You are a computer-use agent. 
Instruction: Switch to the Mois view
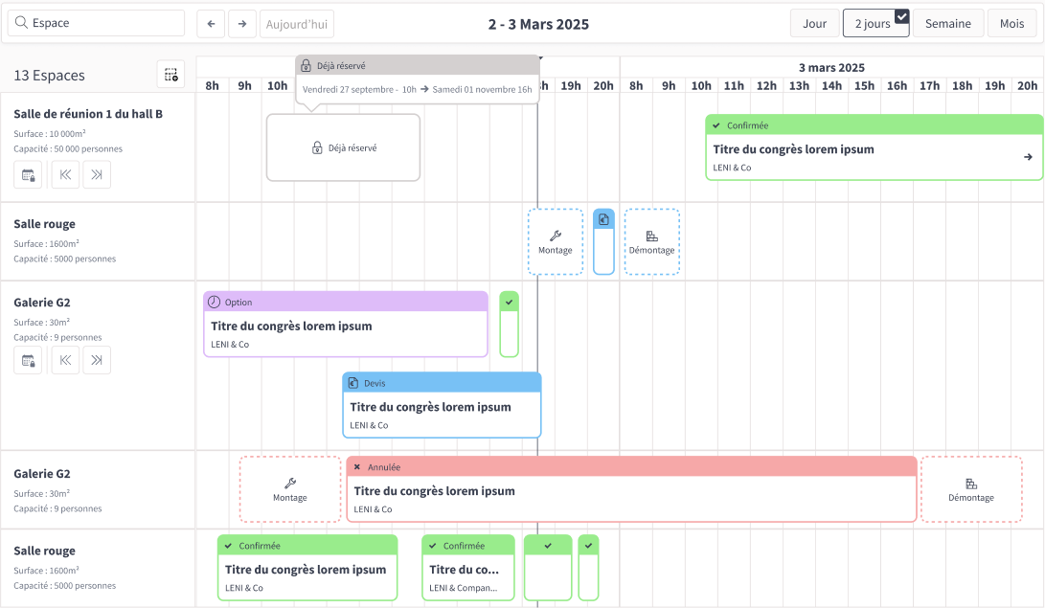[1011, 24]
